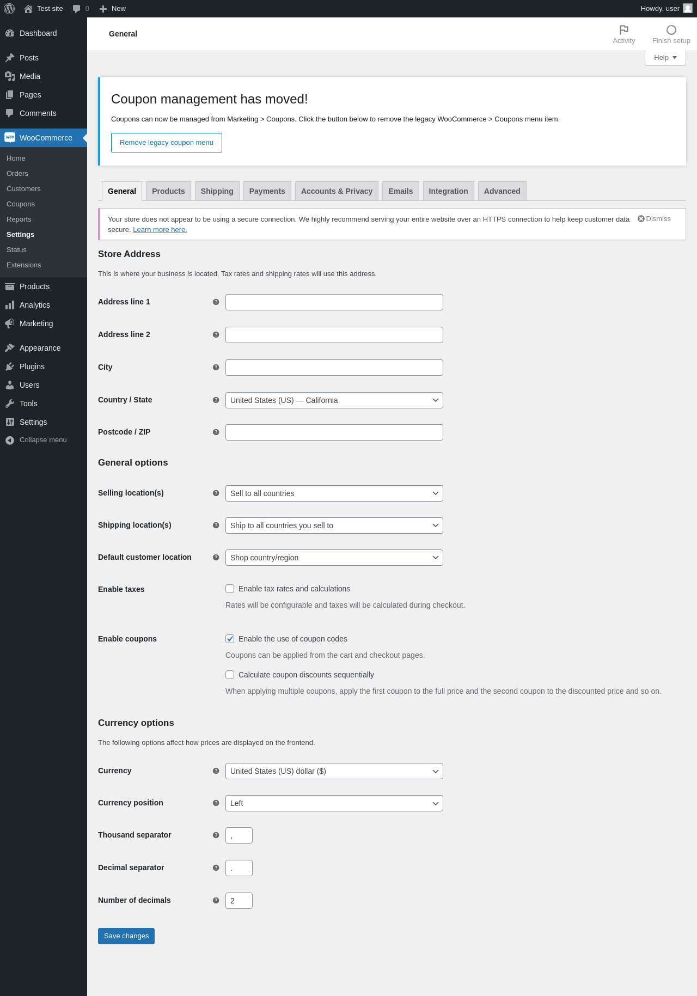Open the Currency position dropdown
The height and width of the screenshot is (996, 697).
click(x=334, y=803)
